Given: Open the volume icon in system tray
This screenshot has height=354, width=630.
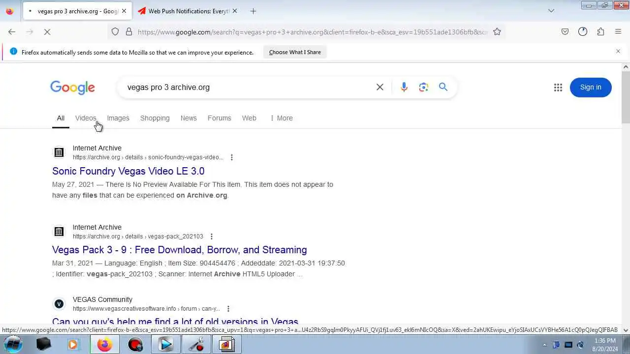Looking at the screenshot, I should [580, 345].
